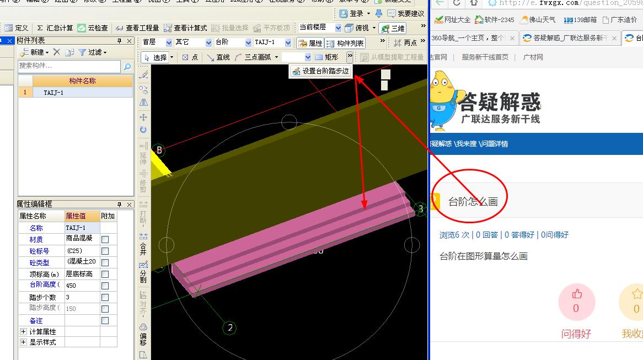Open 网址大全 bookmark

pos(452,19)
